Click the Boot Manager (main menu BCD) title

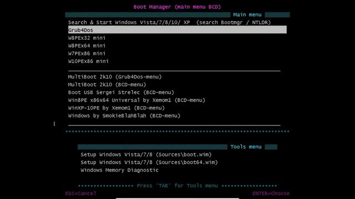pyautogui.click(x=177, y=7)
